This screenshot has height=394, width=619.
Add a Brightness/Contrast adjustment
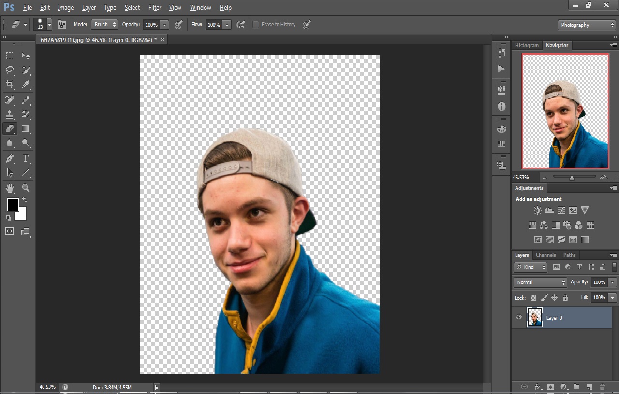(x=538, y=211)
